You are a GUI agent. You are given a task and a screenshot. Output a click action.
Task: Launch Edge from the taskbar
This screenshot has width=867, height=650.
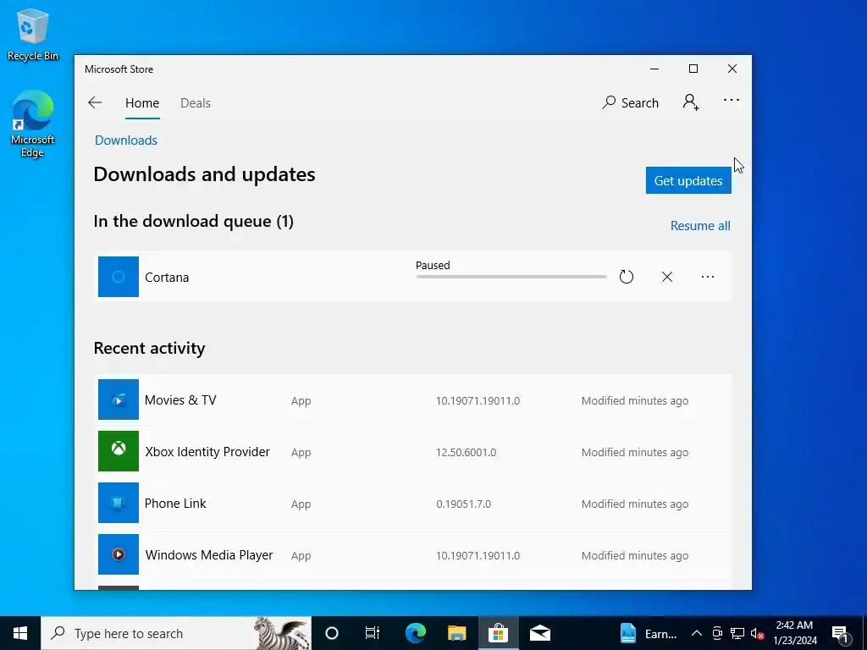tap(415, 633)
